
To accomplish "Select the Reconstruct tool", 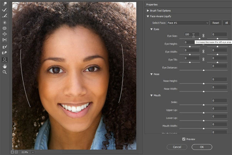I will tap(4, 10).
